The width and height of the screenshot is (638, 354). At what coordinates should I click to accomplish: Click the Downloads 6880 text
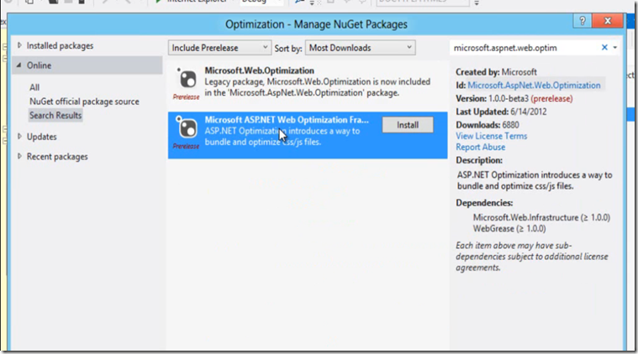point(487,125)
